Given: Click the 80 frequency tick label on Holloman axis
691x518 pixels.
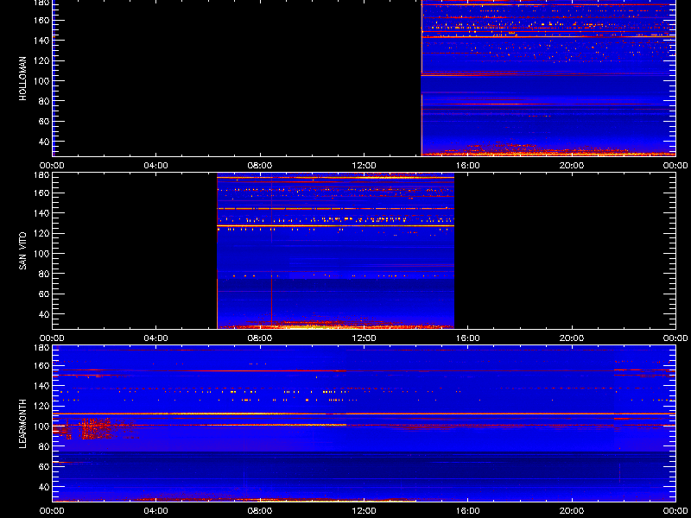Looking at the screenshot, I should pos(45,101).
